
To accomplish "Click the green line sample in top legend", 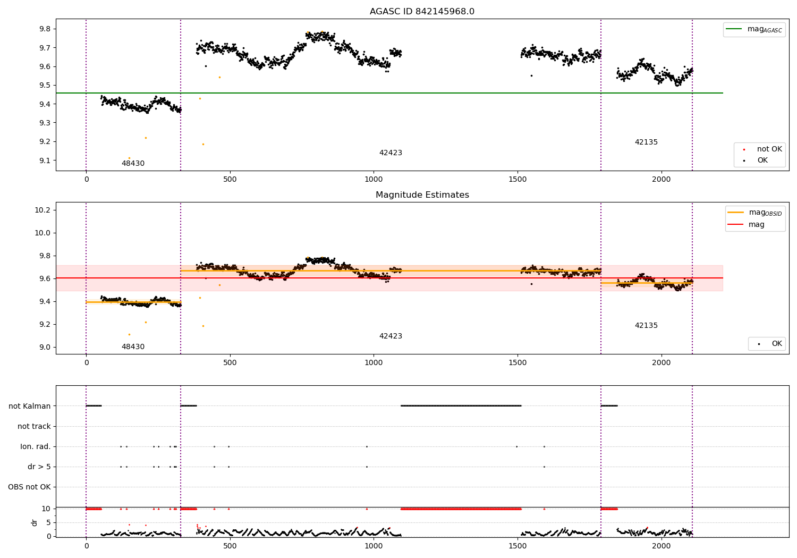I will click(734, 29).
